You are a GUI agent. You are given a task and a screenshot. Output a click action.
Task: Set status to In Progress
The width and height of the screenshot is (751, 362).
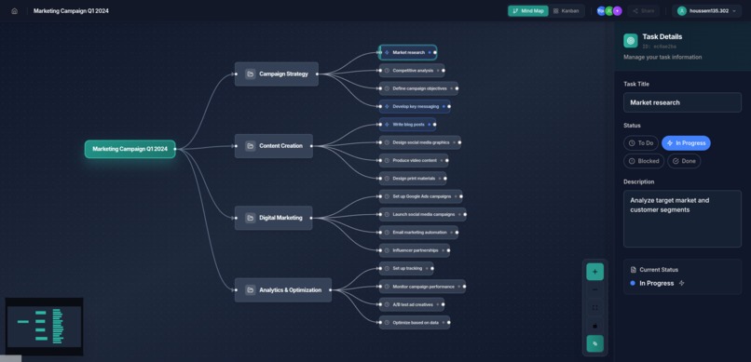pos(686,143)
